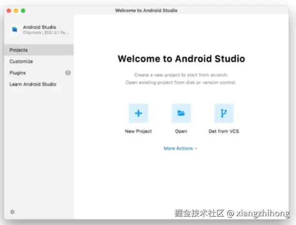Image resolution: width=296 pixels, height=225 pixels.
Task: Click the Get from VCS label
Action: (224, 131)
